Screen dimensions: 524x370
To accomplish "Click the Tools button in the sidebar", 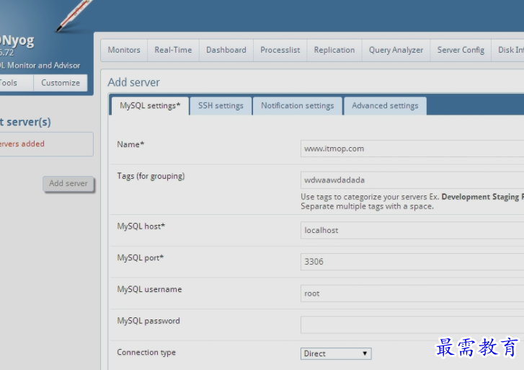I will [x=16, y=83].
